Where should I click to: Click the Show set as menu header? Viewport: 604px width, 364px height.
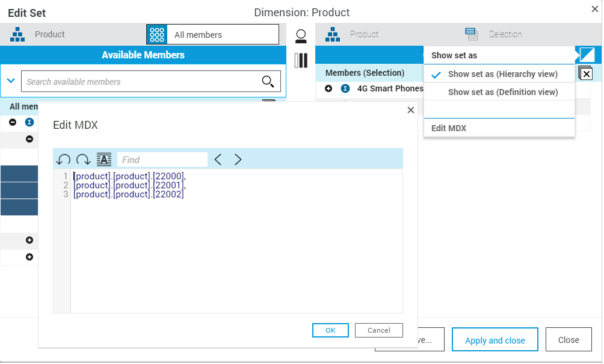coord(454,55)
